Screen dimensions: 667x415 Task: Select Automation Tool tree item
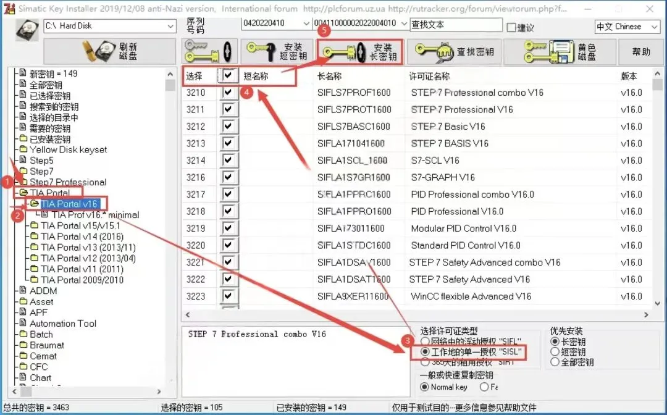click(63, 324)
